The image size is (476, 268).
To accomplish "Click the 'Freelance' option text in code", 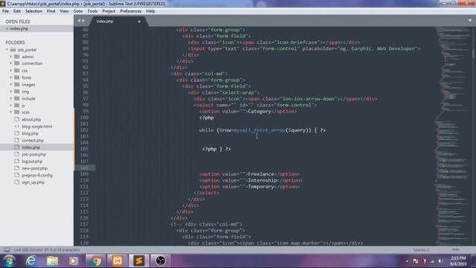I will click(261, 174).
